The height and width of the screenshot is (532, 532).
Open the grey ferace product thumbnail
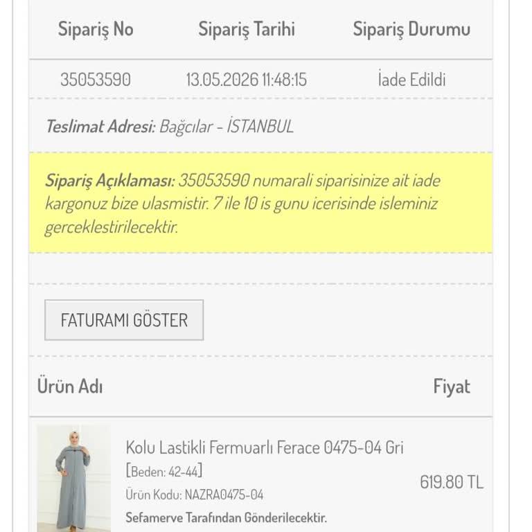pos(73,478)
